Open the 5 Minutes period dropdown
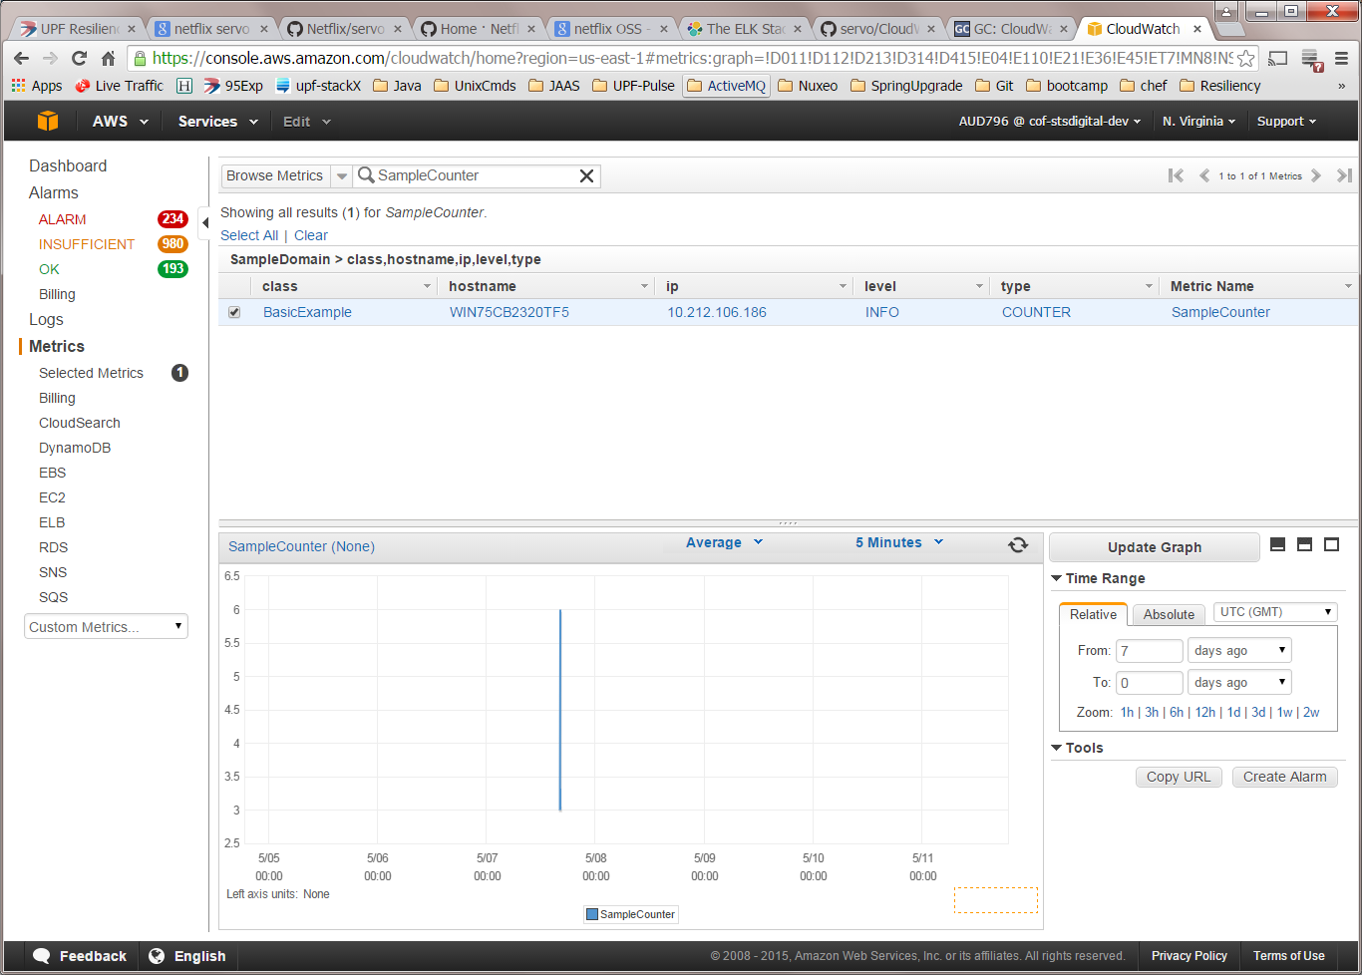The width and height of the screenshot is (1362, 975). [x=899, y=542]
